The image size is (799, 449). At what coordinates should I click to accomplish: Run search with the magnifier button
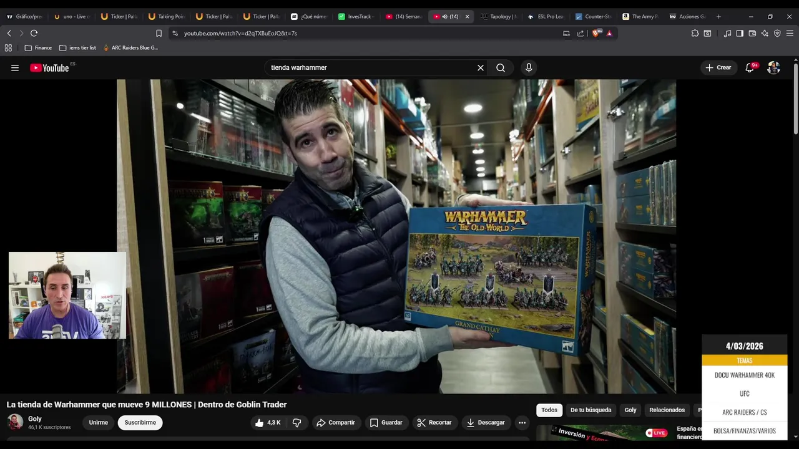(x=501, y=68)
